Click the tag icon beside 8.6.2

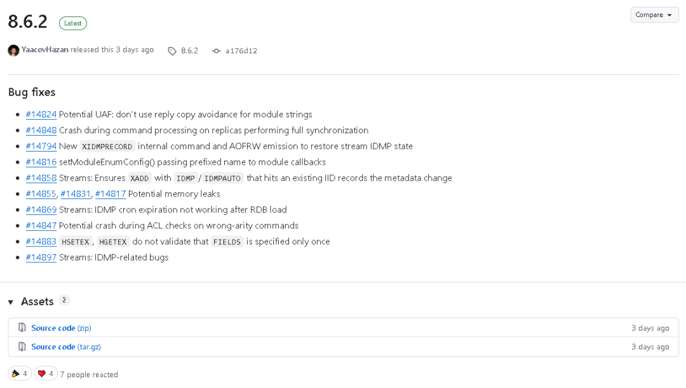coord(172,51)
